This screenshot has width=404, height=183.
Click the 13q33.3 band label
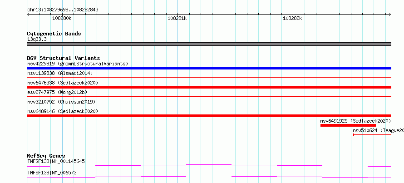(x=37, y=40)
